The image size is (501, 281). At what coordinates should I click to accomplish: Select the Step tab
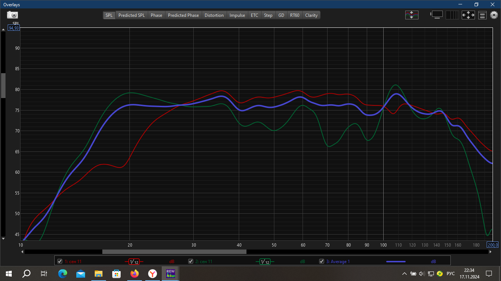click(268, 15)
